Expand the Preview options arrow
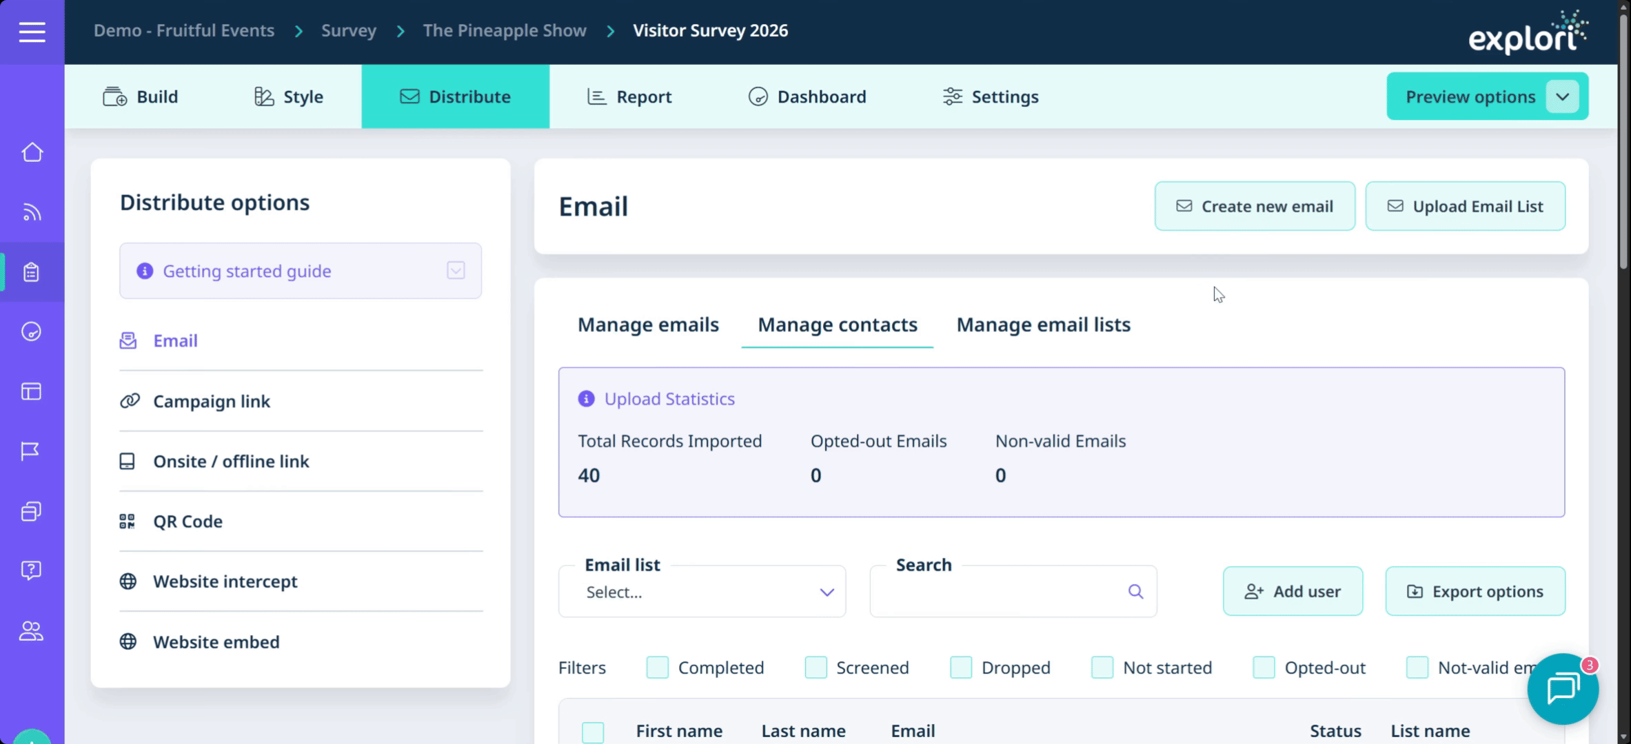Screen dimensions: 1631x744 pos(1562,96)
